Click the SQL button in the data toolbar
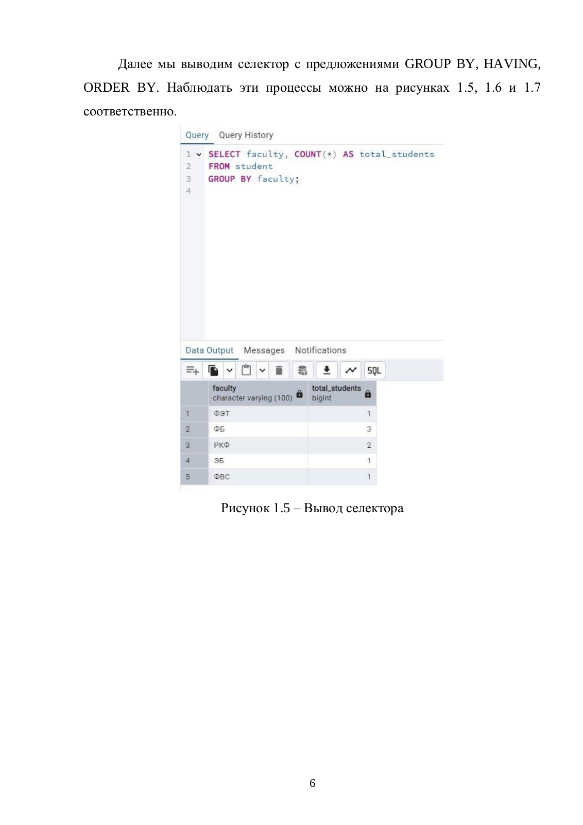 (374, 371)
